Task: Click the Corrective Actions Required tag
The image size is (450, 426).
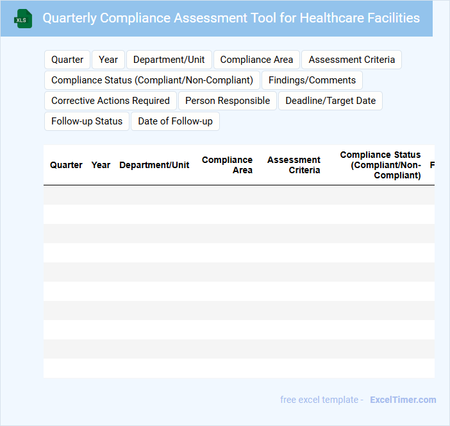Action: click(110, 101)
